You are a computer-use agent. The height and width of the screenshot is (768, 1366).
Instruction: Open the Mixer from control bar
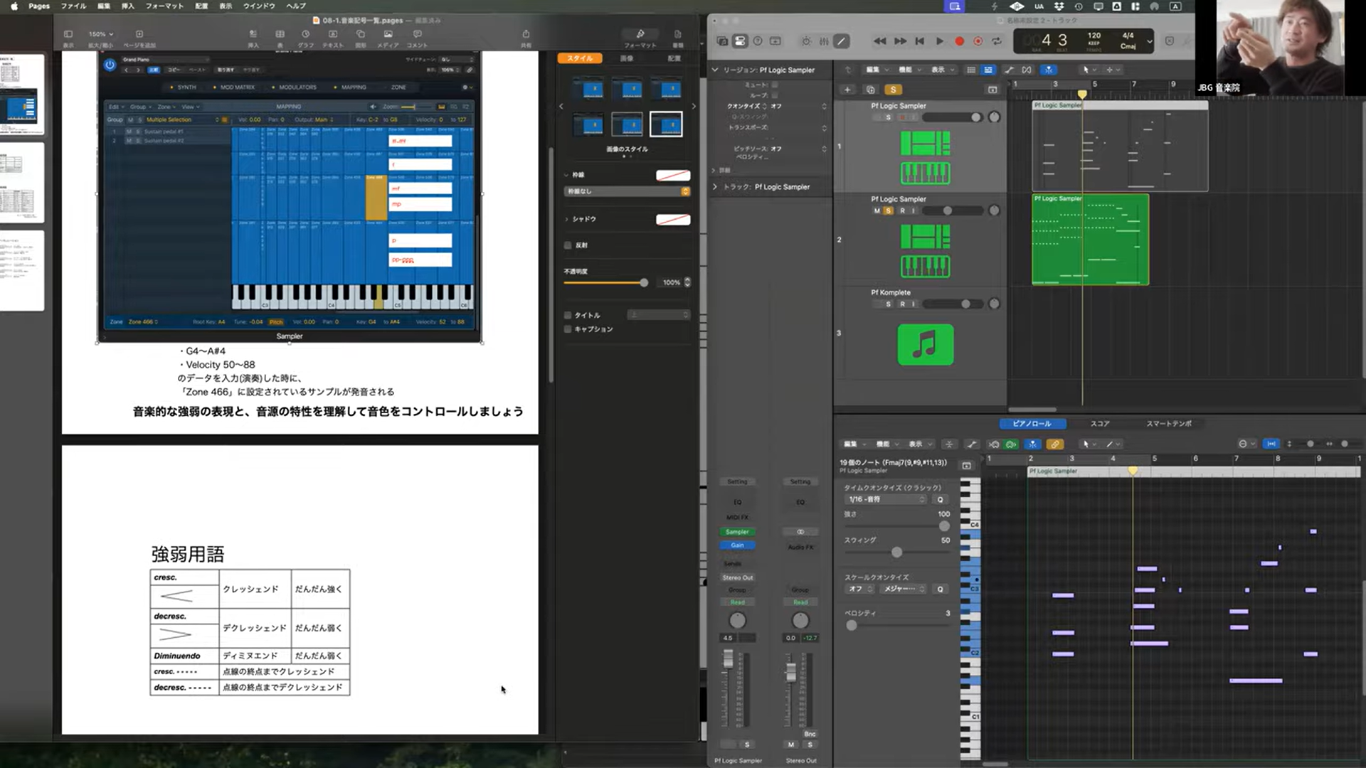coord(824,41)
